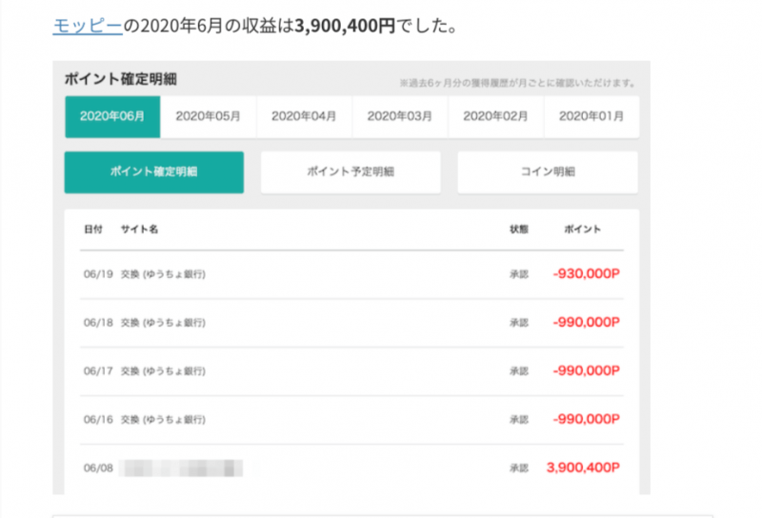Select the 06/18 exchange entry

[x=351, y=323]
